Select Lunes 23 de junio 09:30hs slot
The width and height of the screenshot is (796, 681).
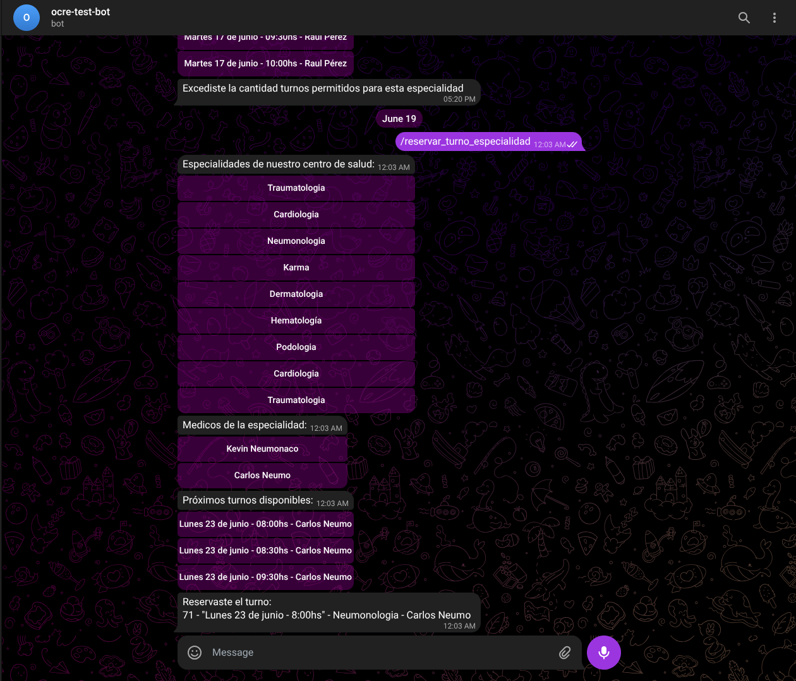point(265,577)
